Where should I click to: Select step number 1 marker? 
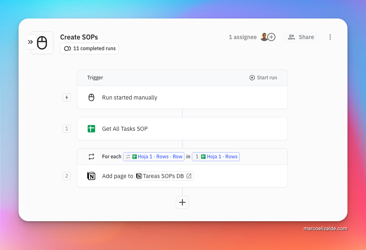(67, 129)
